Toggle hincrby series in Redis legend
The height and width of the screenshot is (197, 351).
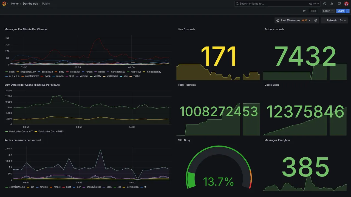[42, 187]
